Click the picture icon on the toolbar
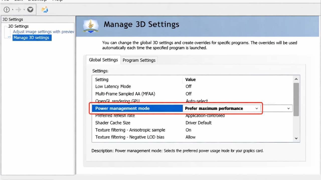The image size is (321, 180). tap(45, 9)
